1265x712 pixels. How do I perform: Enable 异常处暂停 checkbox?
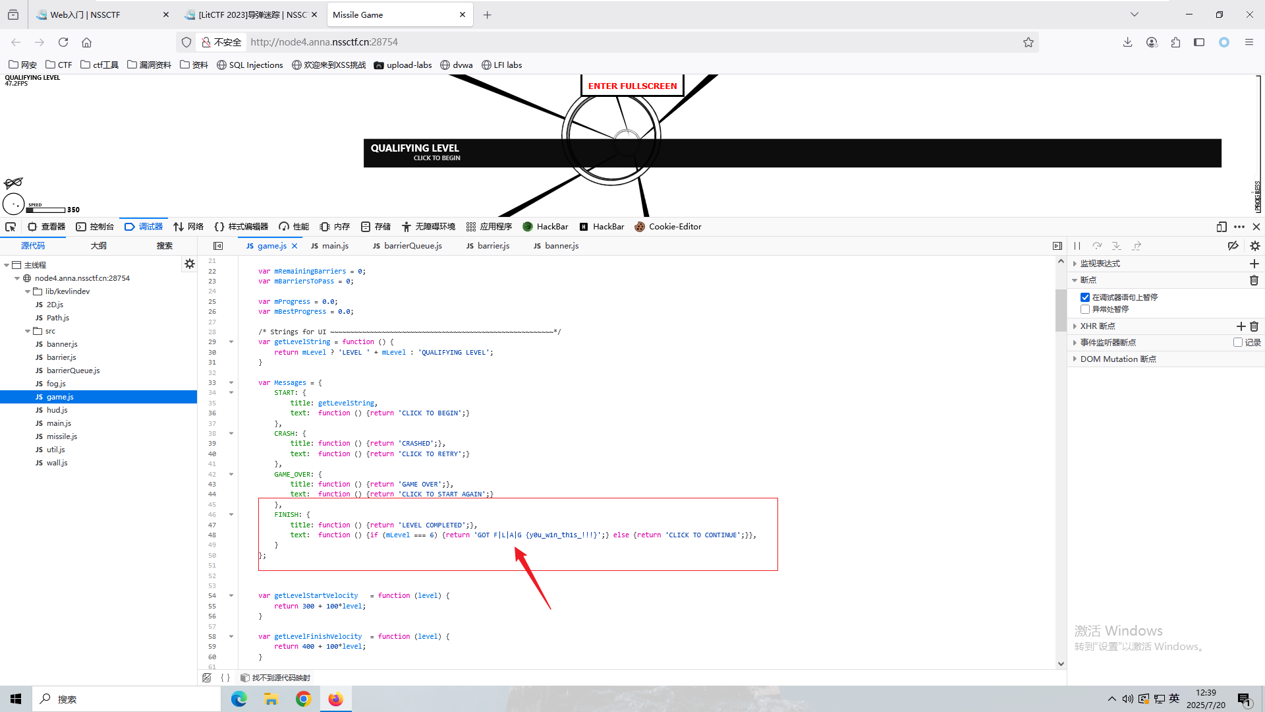[1085, 309]
